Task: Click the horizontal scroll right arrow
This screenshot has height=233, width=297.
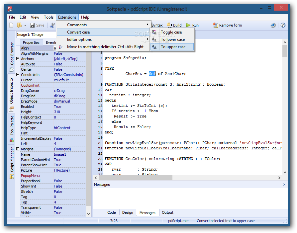Action: (279, 178)
